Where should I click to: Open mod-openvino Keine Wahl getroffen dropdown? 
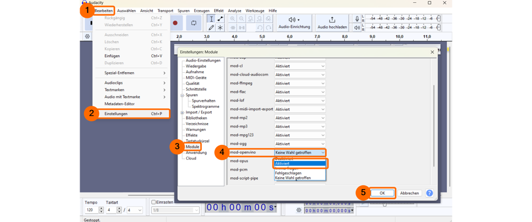[x=300, y=153]
